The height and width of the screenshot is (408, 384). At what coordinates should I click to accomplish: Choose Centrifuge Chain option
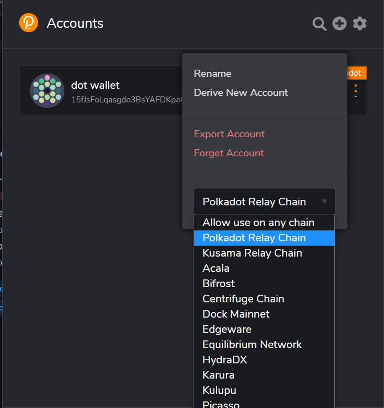point(243,299)
